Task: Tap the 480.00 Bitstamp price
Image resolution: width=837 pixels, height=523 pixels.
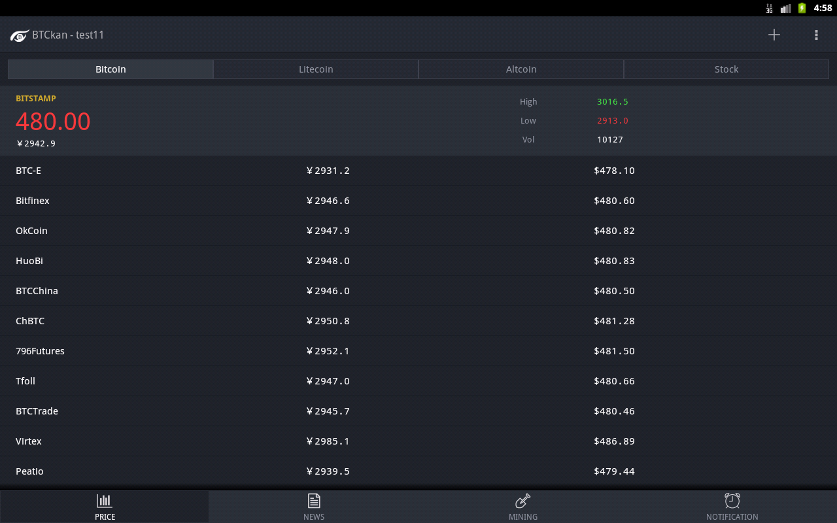Action: click(x=53, y=122)
